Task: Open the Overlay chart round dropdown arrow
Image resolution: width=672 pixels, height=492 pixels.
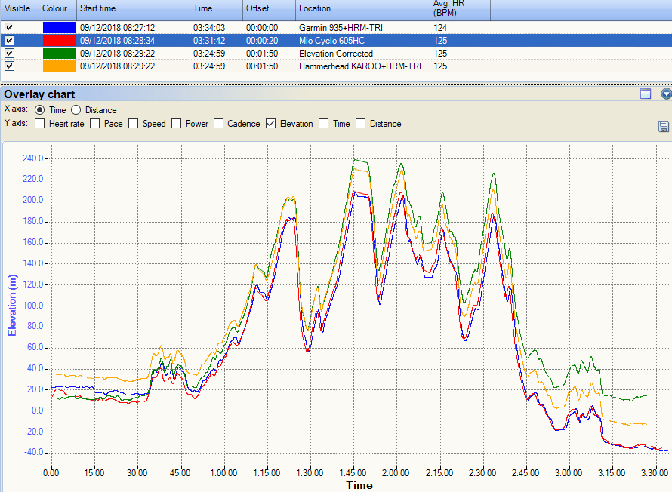Action: point(666,94)
